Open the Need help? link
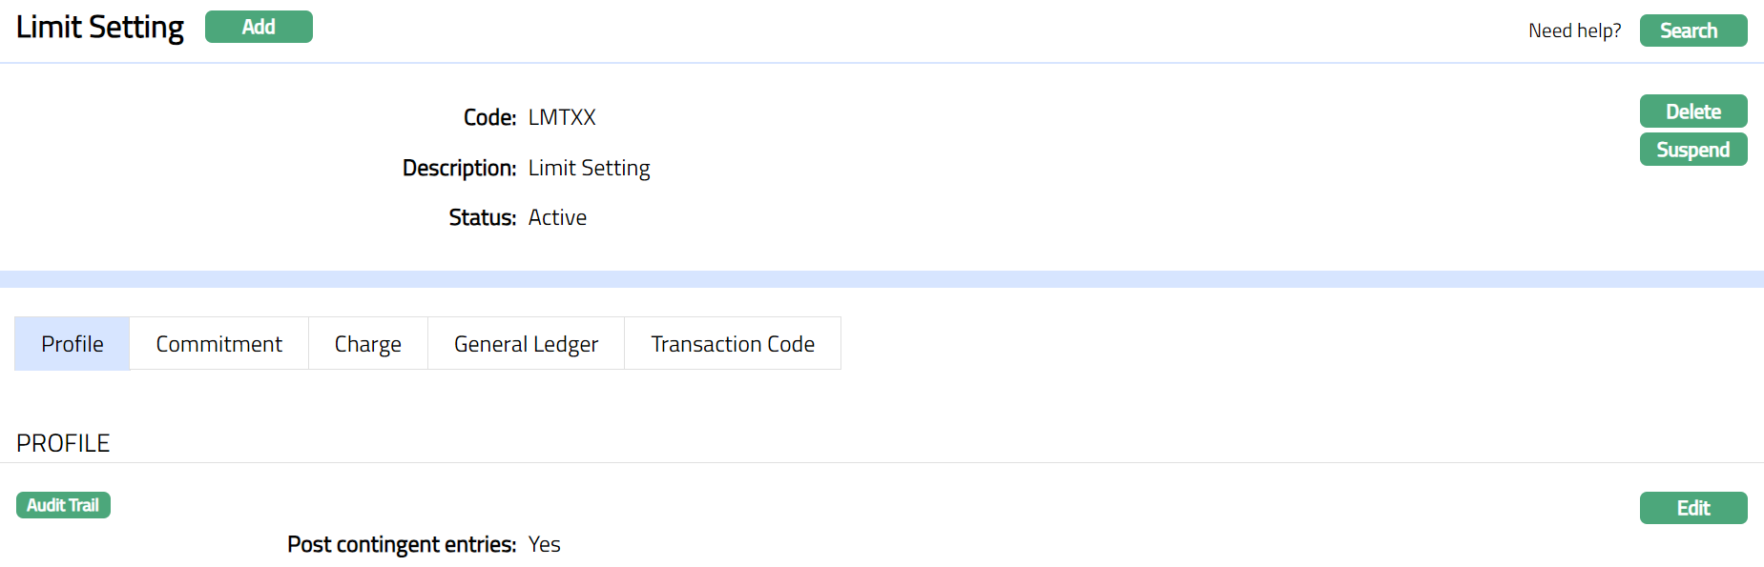1764x567 pixels. tap(1574, 30)
